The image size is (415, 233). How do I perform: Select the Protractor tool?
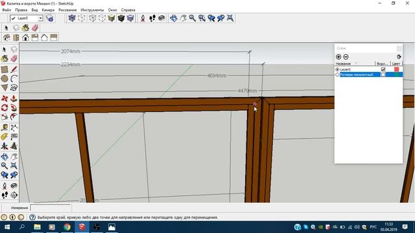[x=5, y=137]
